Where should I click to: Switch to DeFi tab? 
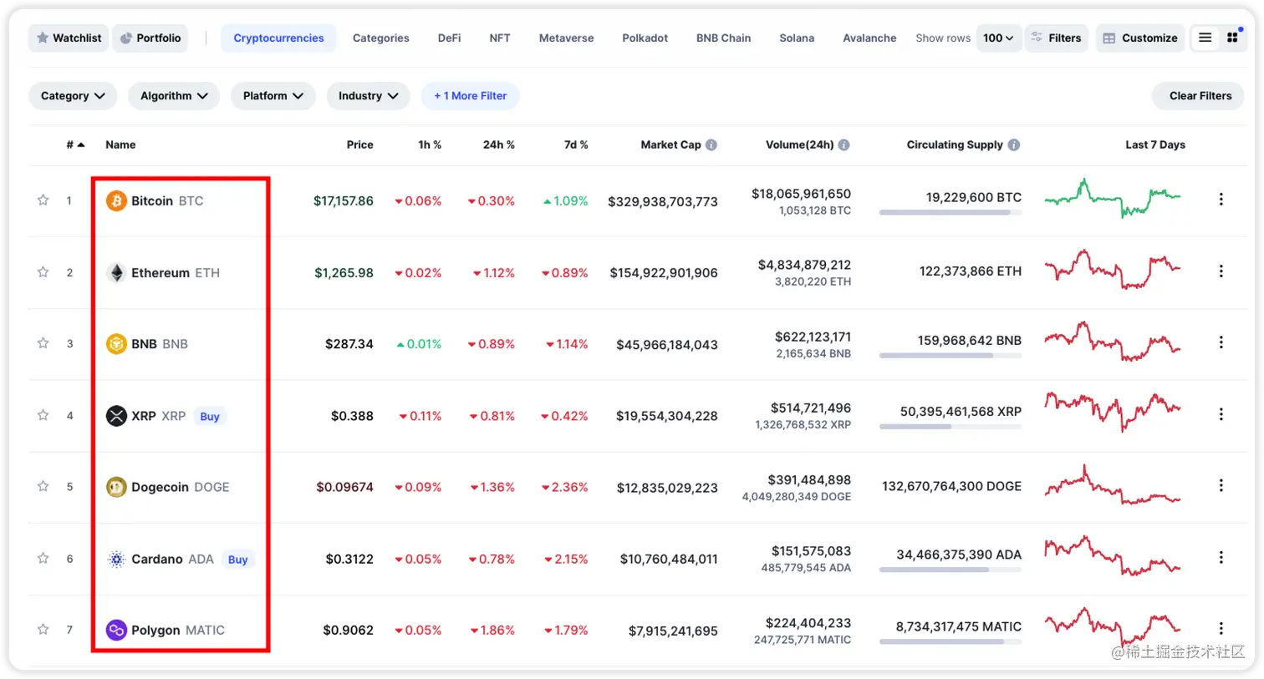pyautogui.click(x=450, y=38)
